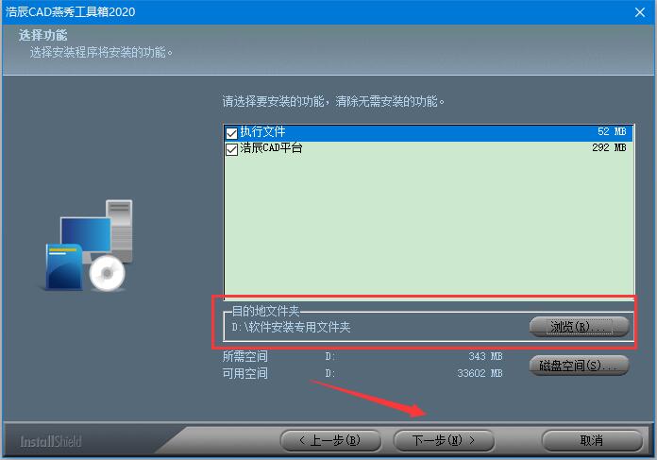Select the 浩辰CAD平台 list row text
The width and height of the screenshot is (657, 460).
point(271,148)
